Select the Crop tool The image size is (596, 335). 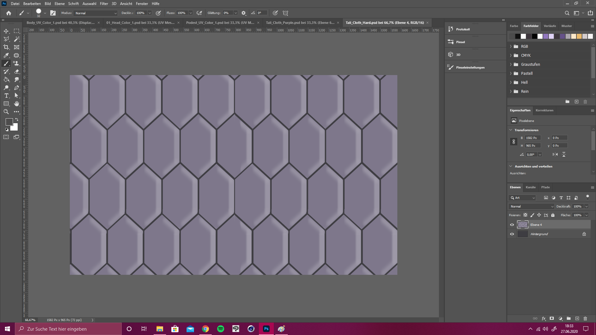point(6,47)
